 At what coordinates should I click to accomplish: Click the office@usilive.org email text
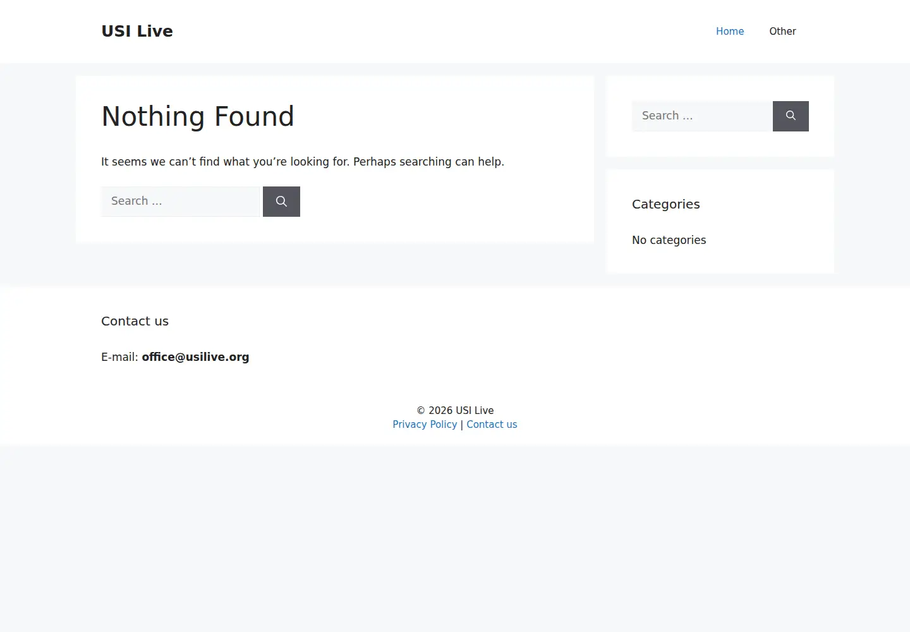pos(195,357)
